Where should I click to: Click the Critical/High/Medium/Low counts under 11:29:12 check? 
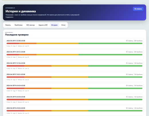pyautogui.click(x=18, y=57)
